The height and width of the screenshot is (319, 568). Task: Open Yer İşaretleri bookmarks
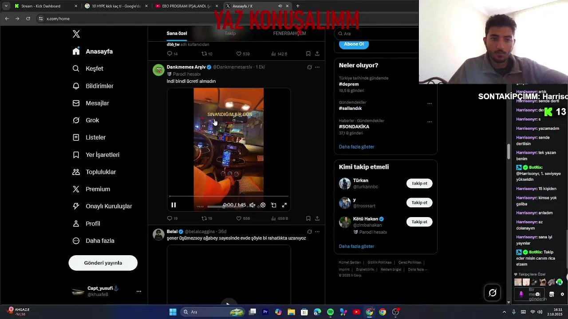point(96,155)
